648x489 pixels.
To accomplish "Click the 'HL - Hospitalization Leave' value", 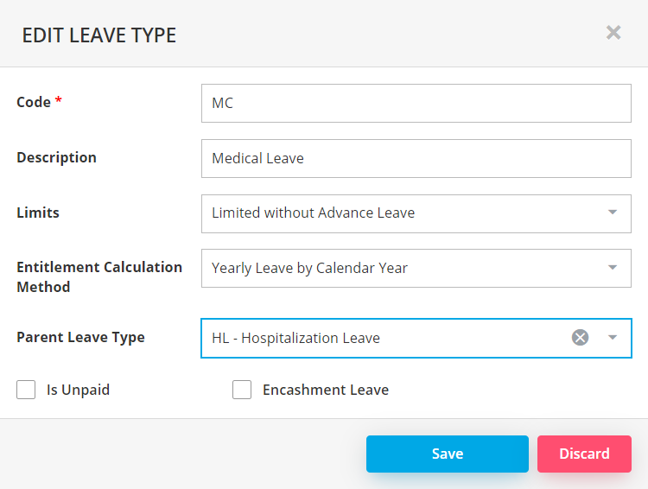I will [x=295, y=338].
